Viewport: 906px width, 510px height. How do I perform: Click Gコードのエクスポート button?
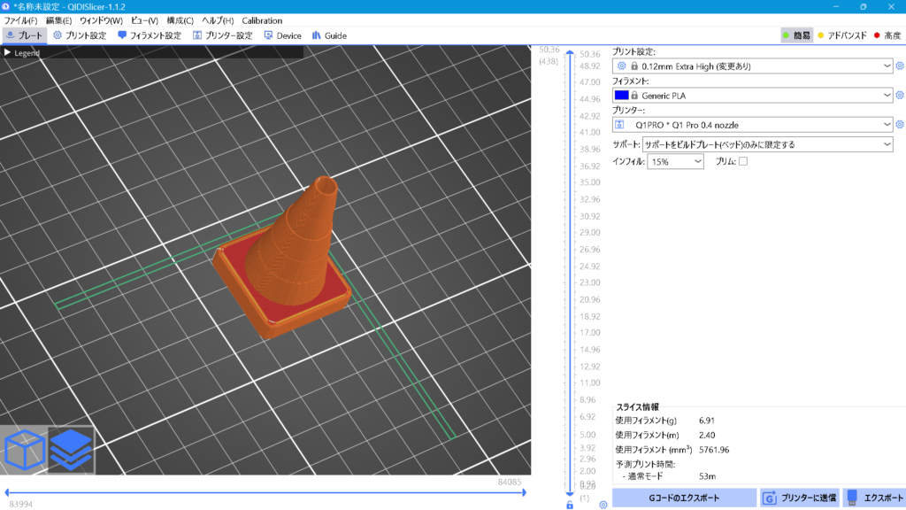pos(683,498)
